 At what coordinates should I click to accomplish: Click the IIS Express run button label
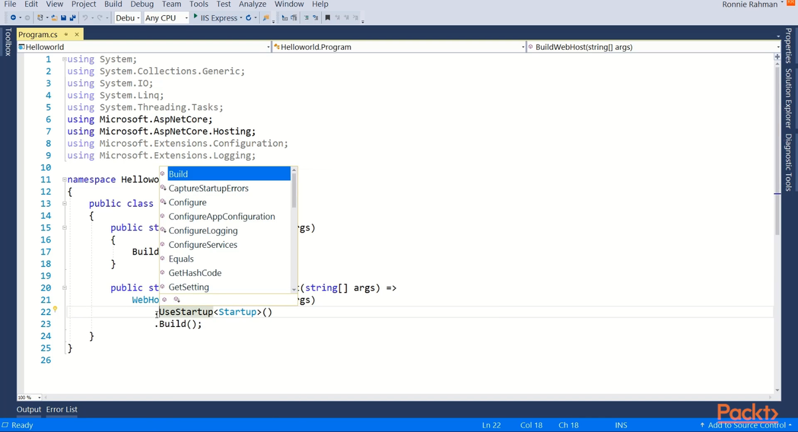tap(219, 18)
